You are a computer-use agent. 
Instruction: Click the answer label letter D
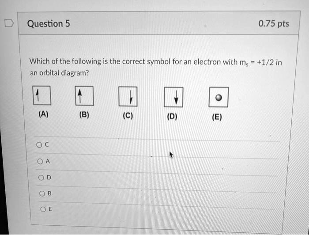pyautogui.click(x=49, y=178)
